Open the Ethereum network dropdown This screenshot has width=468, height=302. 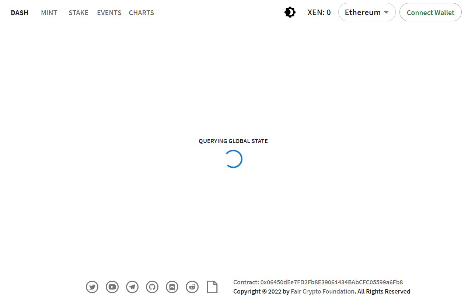click(367, 12)
